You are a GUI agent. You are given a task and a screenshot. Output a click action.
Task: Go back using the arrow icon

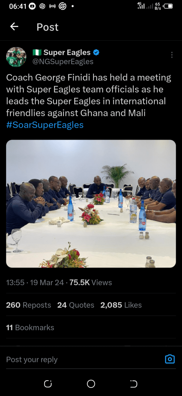coord(14,27)
